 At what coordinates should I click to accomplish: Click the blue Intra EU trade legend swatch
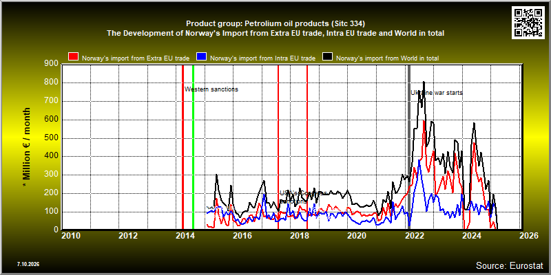coord(201,58)
